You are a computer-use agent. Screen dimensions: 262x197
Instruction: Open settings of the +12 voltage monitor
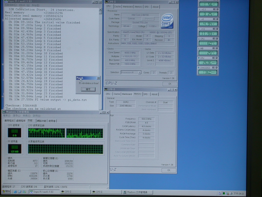[x=214, y=29]
